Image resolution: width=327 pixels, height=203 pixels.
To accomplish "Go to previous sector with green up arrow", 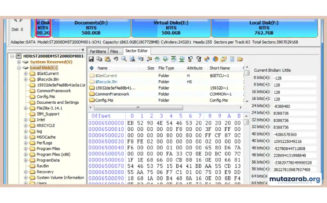I will click(x=157, y=59).
